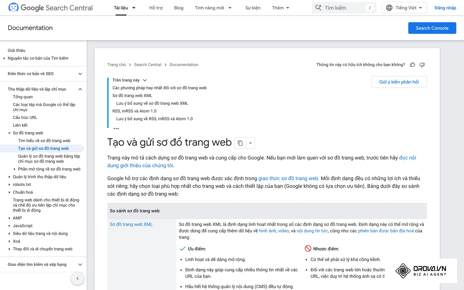Open the nội dung tin tức link
This screenshot has height=290, width=464.
pyautogui.click(x=312, y=231)
